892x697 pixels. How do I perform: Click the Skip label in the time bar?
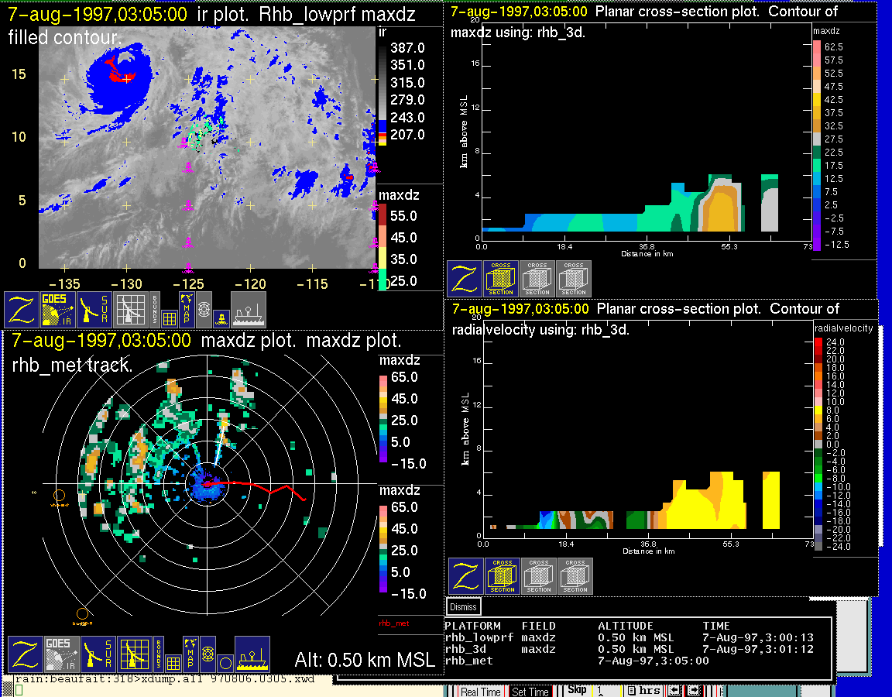tap(577, 690)
